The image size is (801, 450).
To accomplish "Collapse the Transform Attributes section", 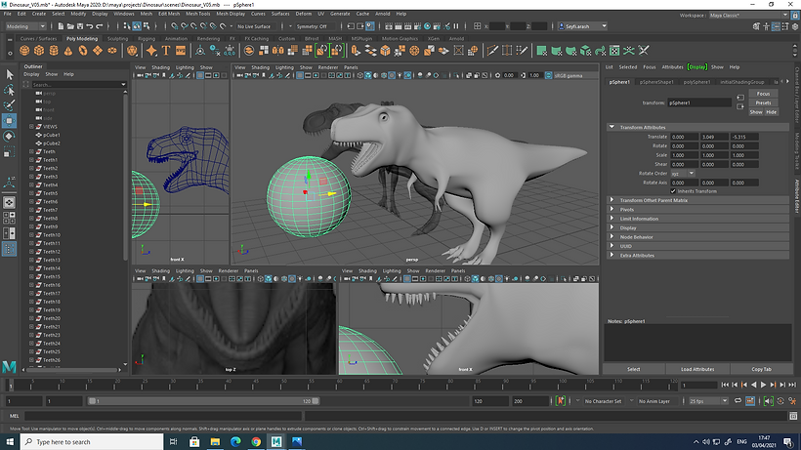I will click(x=611, y=127).
